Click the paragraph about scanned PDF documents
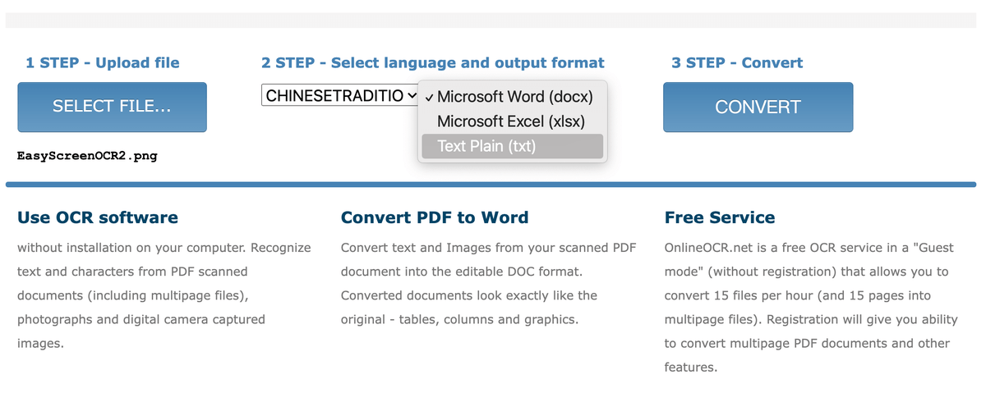986x393 pixels. [x=488, y=283]
